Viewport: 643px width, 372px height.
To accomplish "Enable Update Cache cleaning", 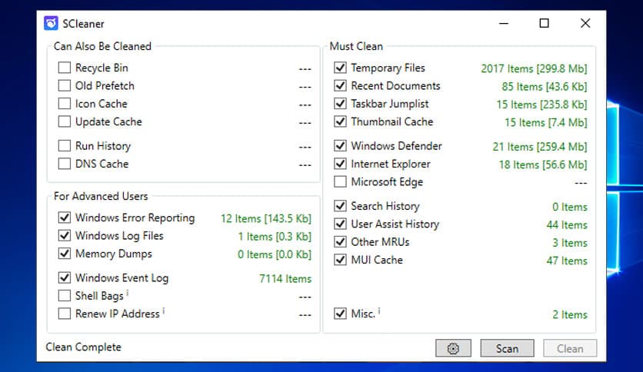I will tap(65, 121).
